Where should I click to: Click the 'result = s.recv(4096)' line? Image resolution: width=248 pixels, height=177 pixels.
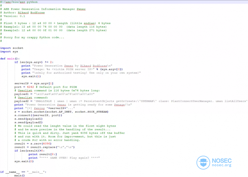33,144
